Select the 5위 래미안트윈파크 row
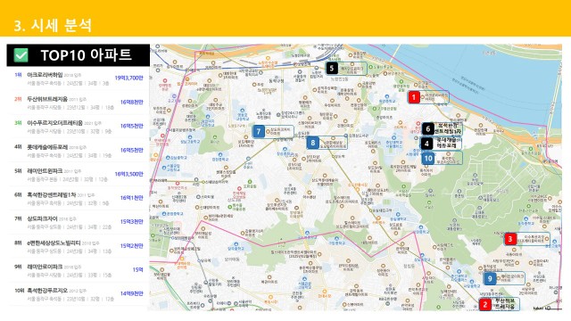 pyautogui.click(x=79, y=175)
